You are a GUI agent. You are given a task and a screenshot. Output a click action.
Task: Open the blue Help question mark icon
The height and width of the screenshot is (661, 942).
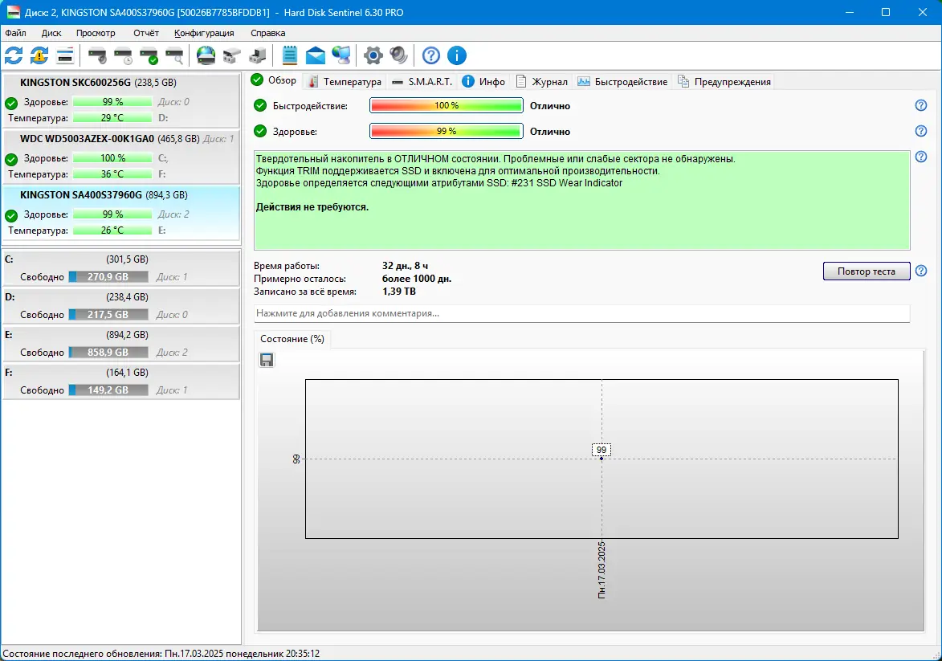point(430,55)
